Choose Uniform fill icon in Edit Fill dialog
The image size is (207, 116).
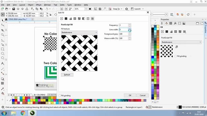66,19
